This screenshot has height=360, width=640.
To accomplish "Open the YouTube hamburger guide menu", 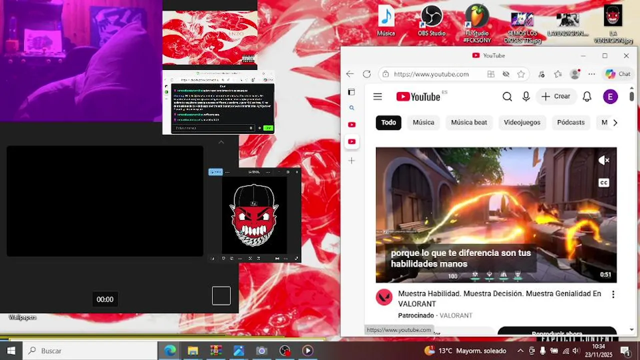I will 377,96.
